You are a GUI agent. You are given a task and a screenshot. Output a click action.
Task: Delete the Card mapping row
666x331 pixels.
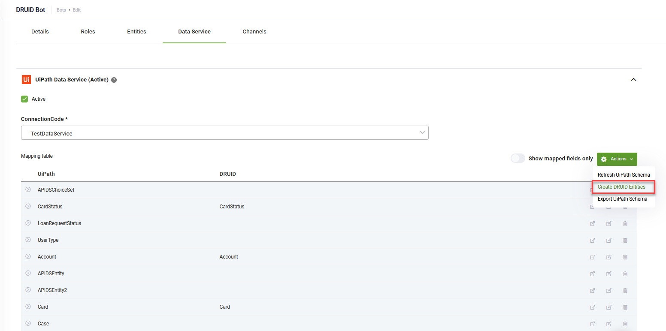[625, 307]
